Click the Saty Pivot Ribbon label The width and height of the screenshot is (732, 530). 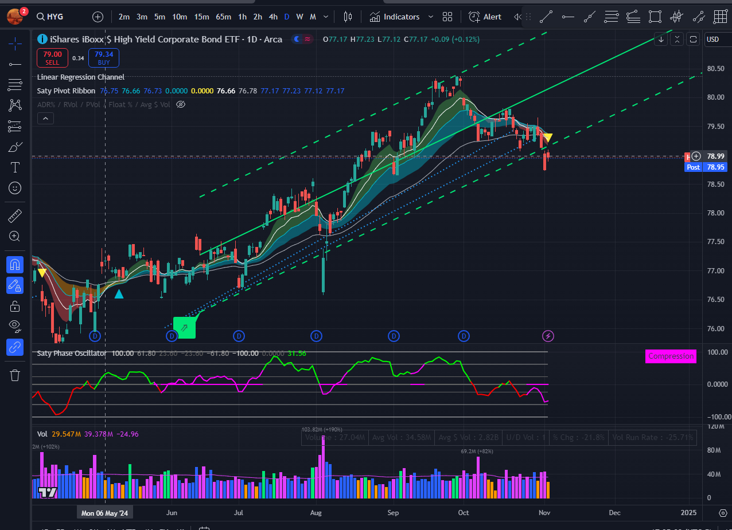pos(67,91)
